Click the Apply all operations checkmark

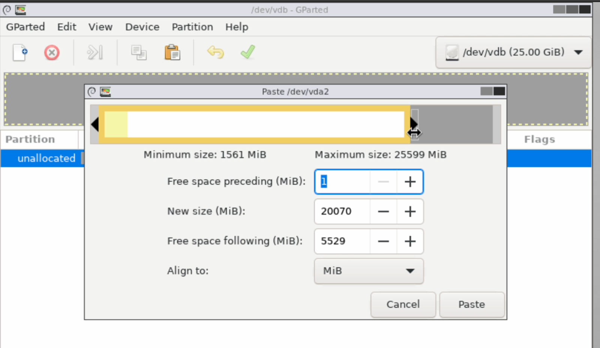248,52
